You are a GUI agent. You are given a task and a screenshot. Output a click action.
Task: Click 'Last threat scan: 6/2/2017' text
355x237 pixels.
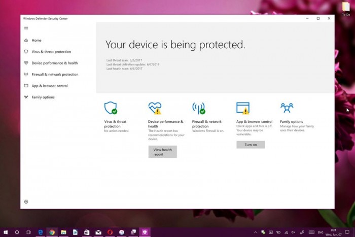point(124,60)
